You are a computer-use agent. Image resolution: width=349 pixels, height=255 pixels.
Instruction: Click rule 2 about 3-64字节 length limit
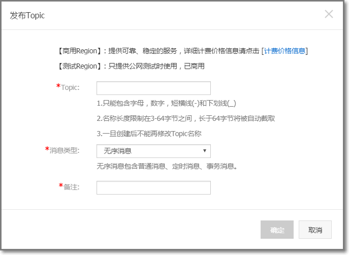[185, 118]
